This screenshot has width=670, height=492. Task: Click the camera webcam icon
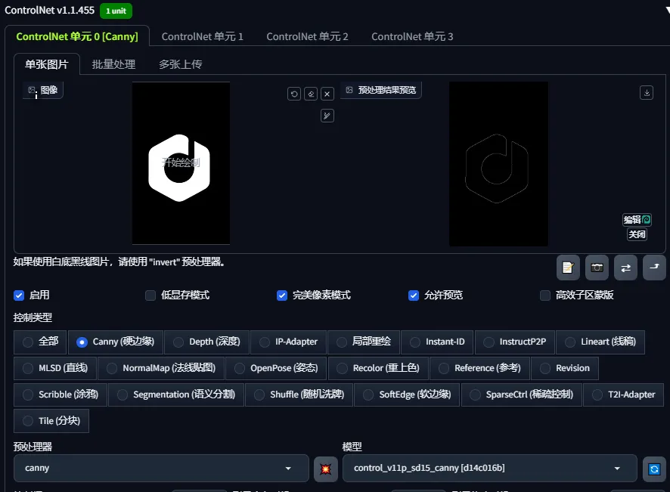(x=597, y=268)
